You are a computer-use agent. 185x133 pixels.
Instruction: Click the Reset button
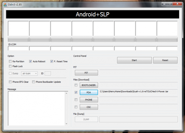click(165, 60)
